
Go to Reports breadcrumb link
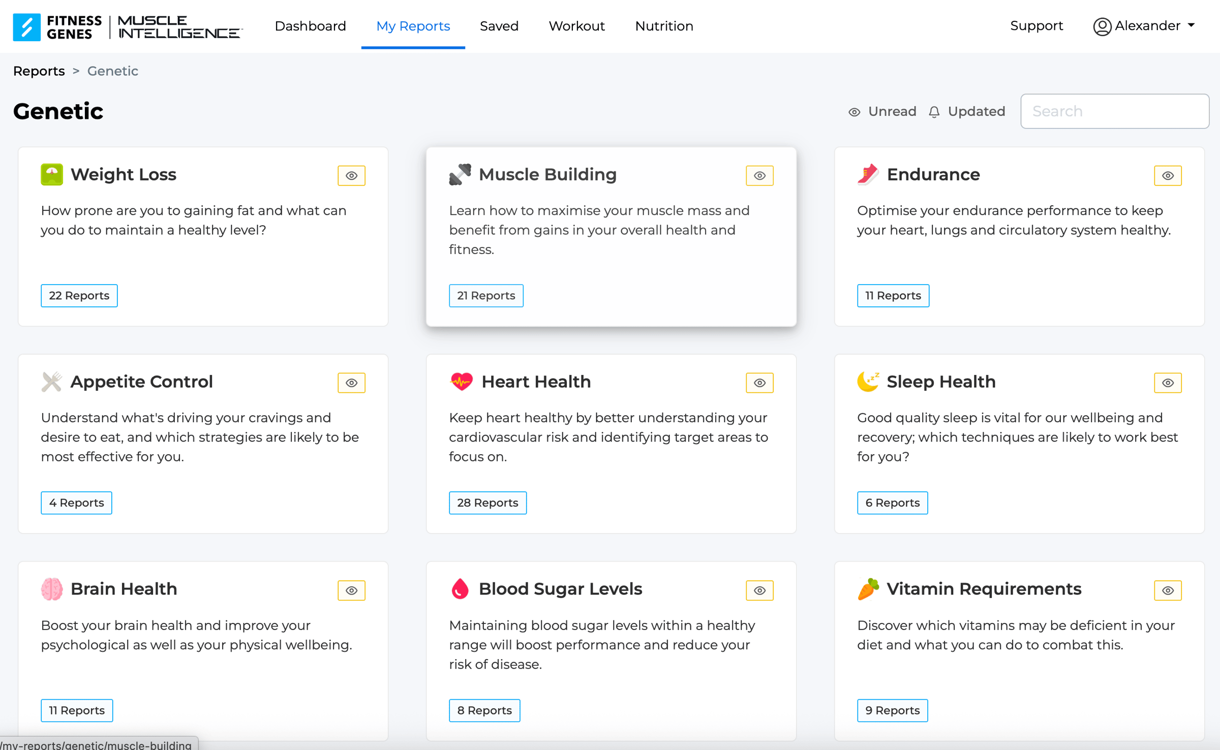pos(39,71)
